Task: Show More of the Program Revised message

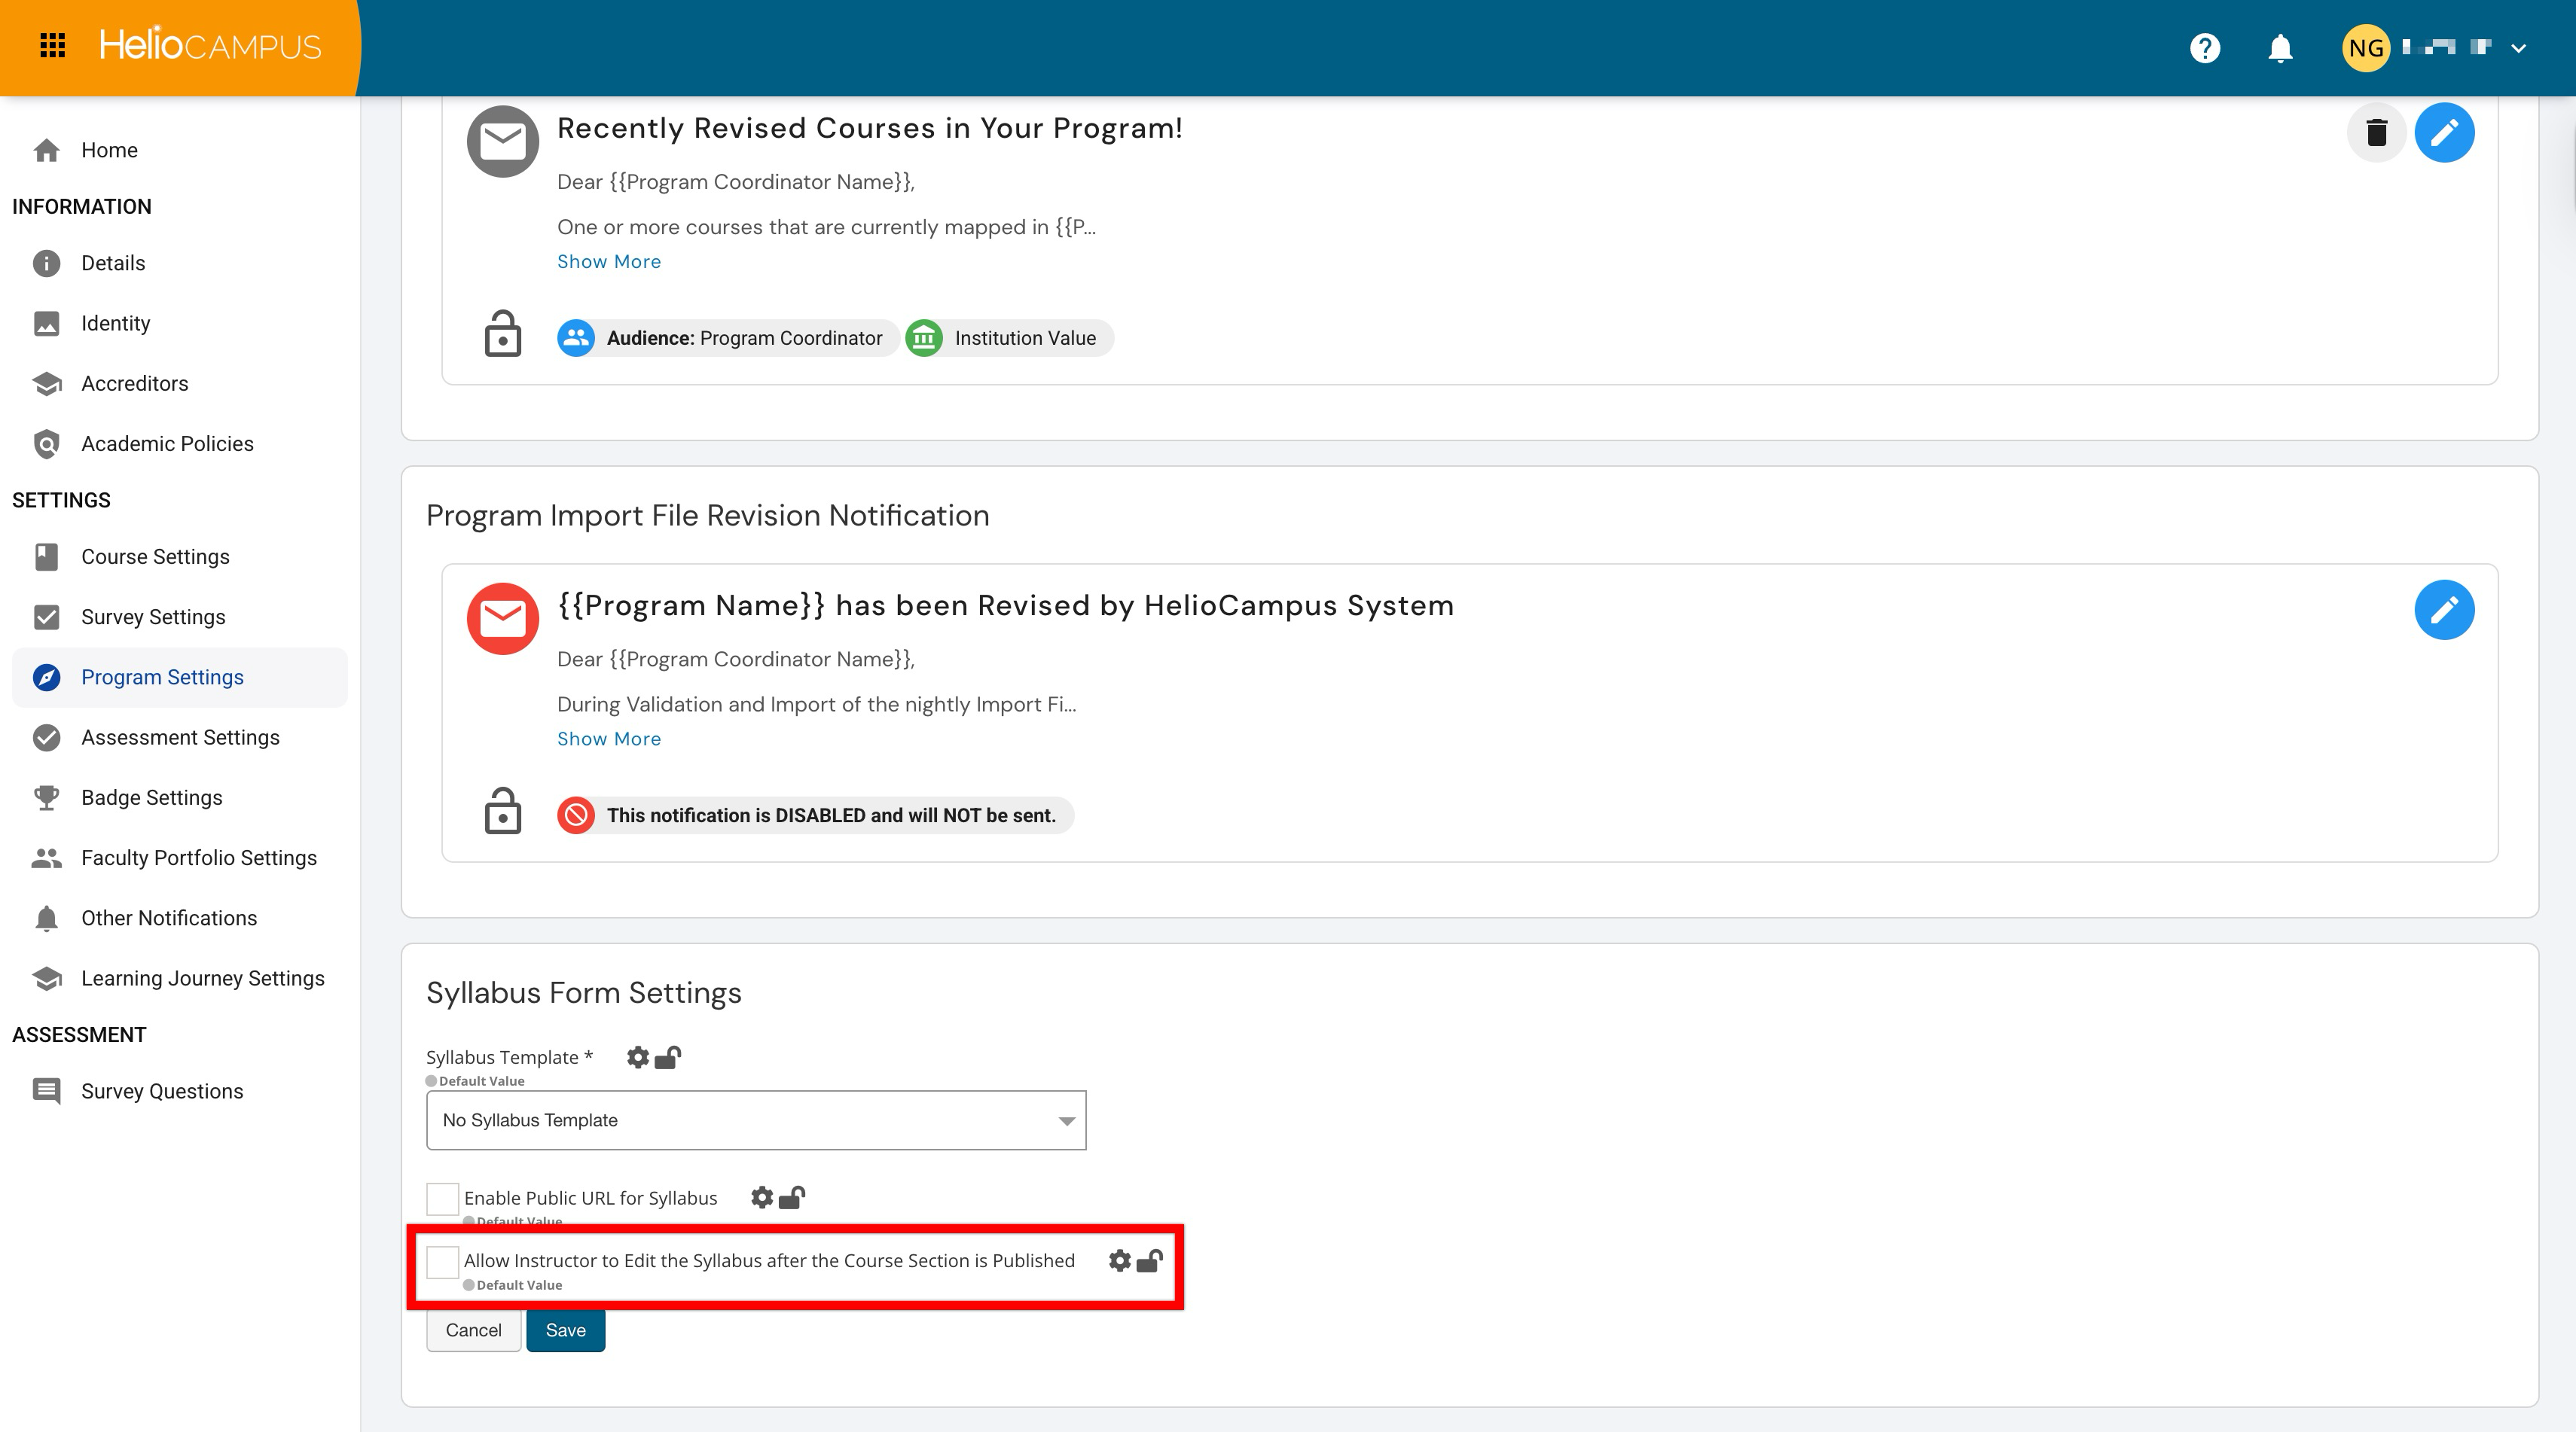Action: [x=608, y=739]
